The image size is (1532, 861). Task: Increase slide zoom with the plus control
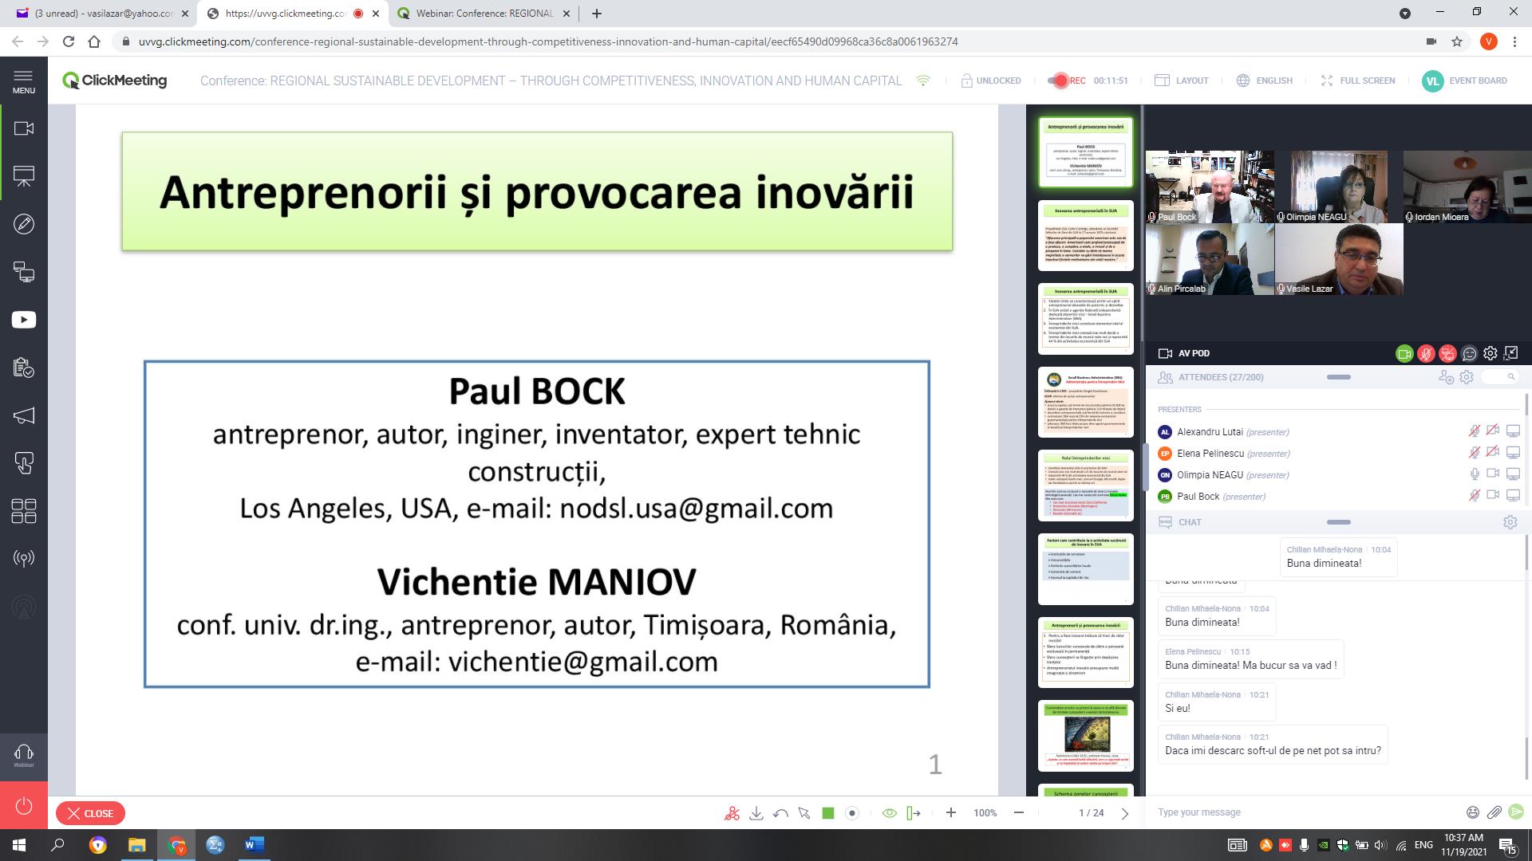[x=951, y=813]
